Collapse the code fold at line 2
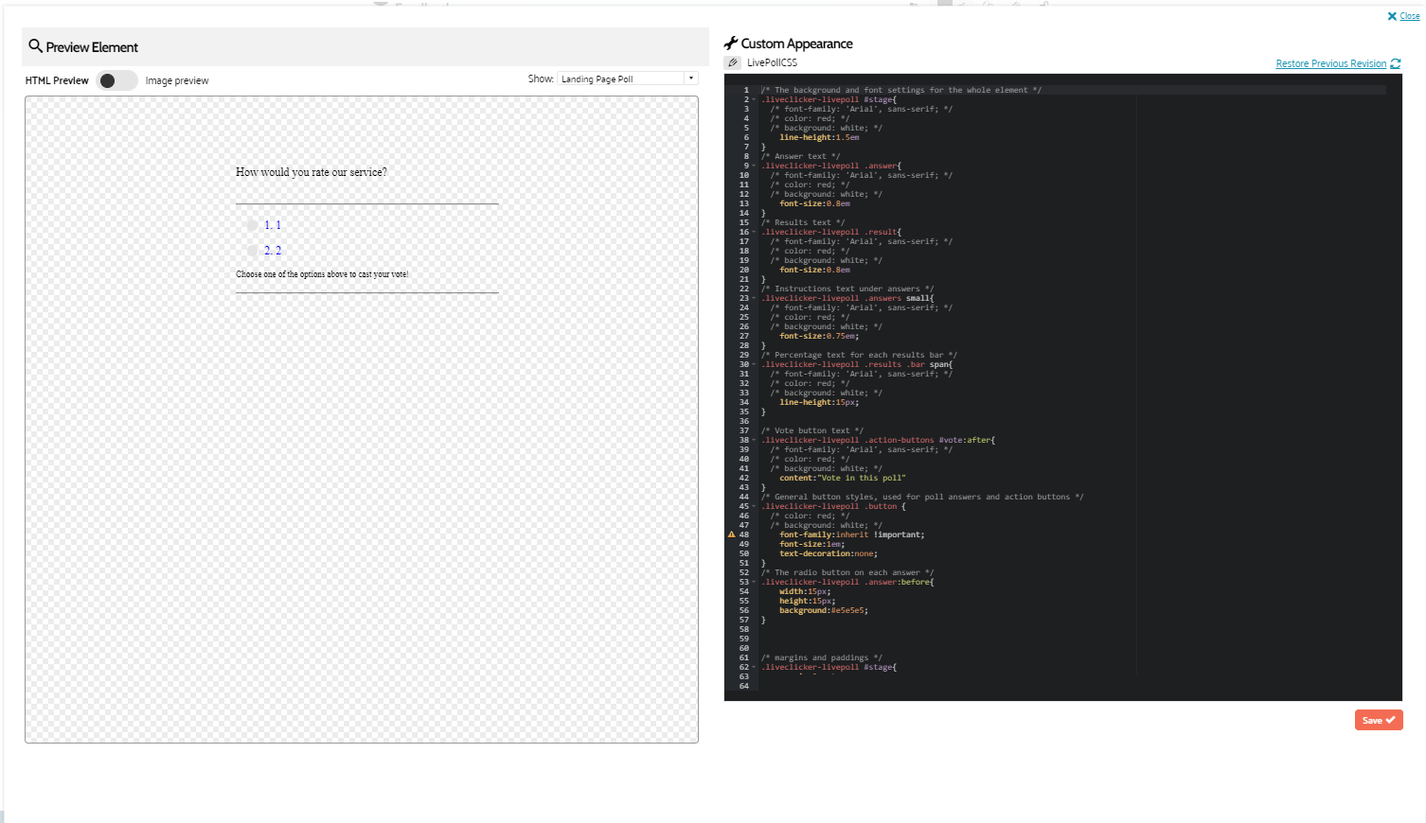This screenshot has width=1426, height=823. [x=755, y=99]
